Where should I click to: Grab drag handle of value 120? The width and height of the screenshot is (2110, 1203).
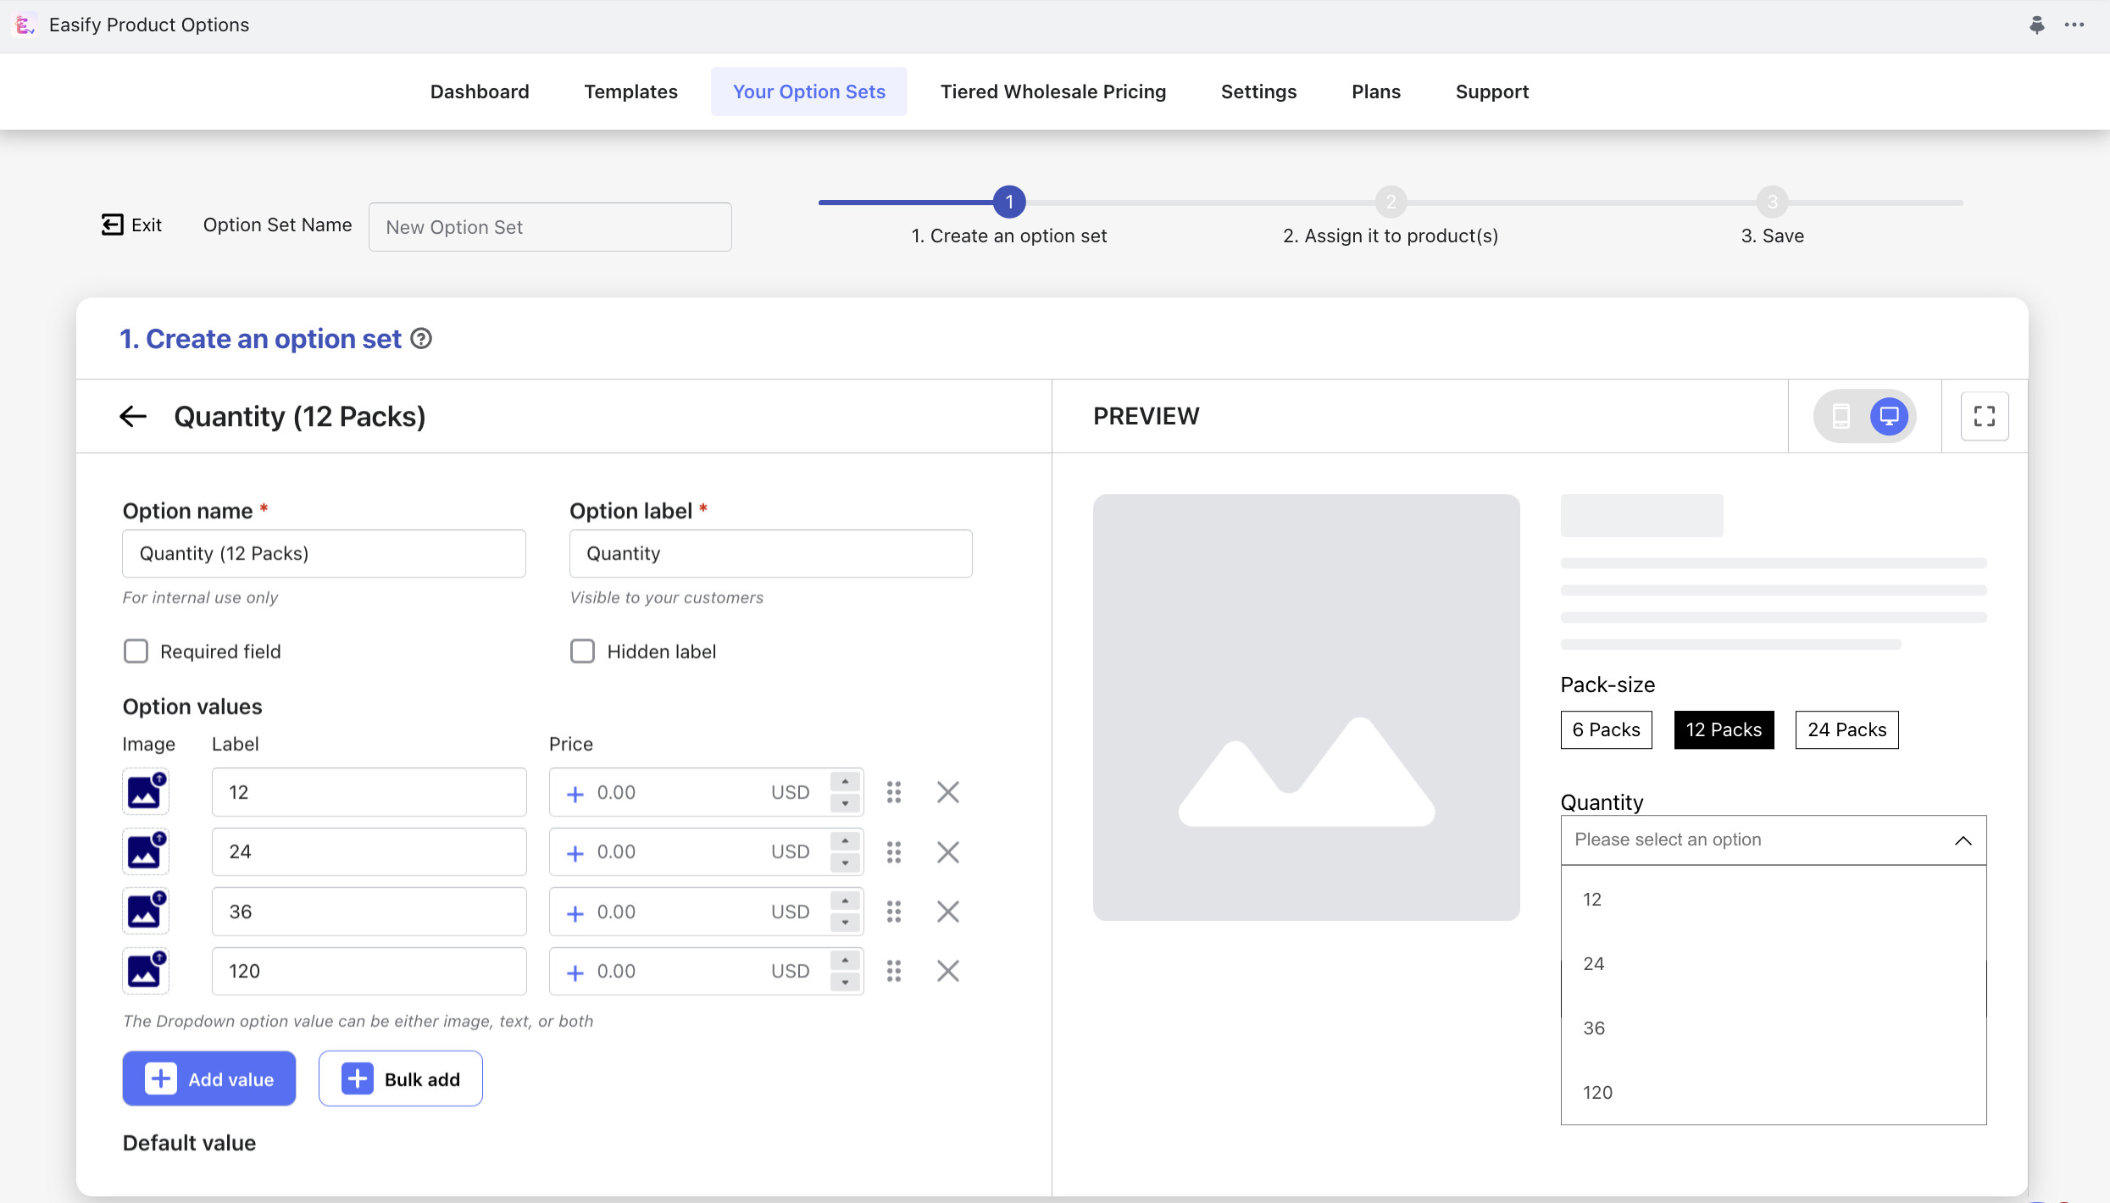894,971
